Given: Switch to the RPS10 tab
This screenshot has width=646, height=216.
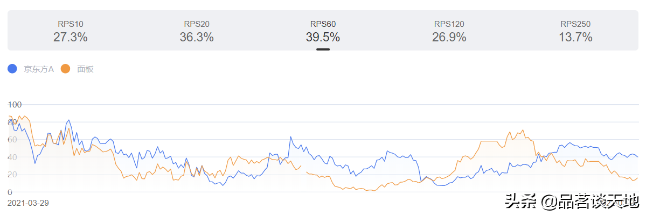Looking at the screenshot, I should point(71,24).
